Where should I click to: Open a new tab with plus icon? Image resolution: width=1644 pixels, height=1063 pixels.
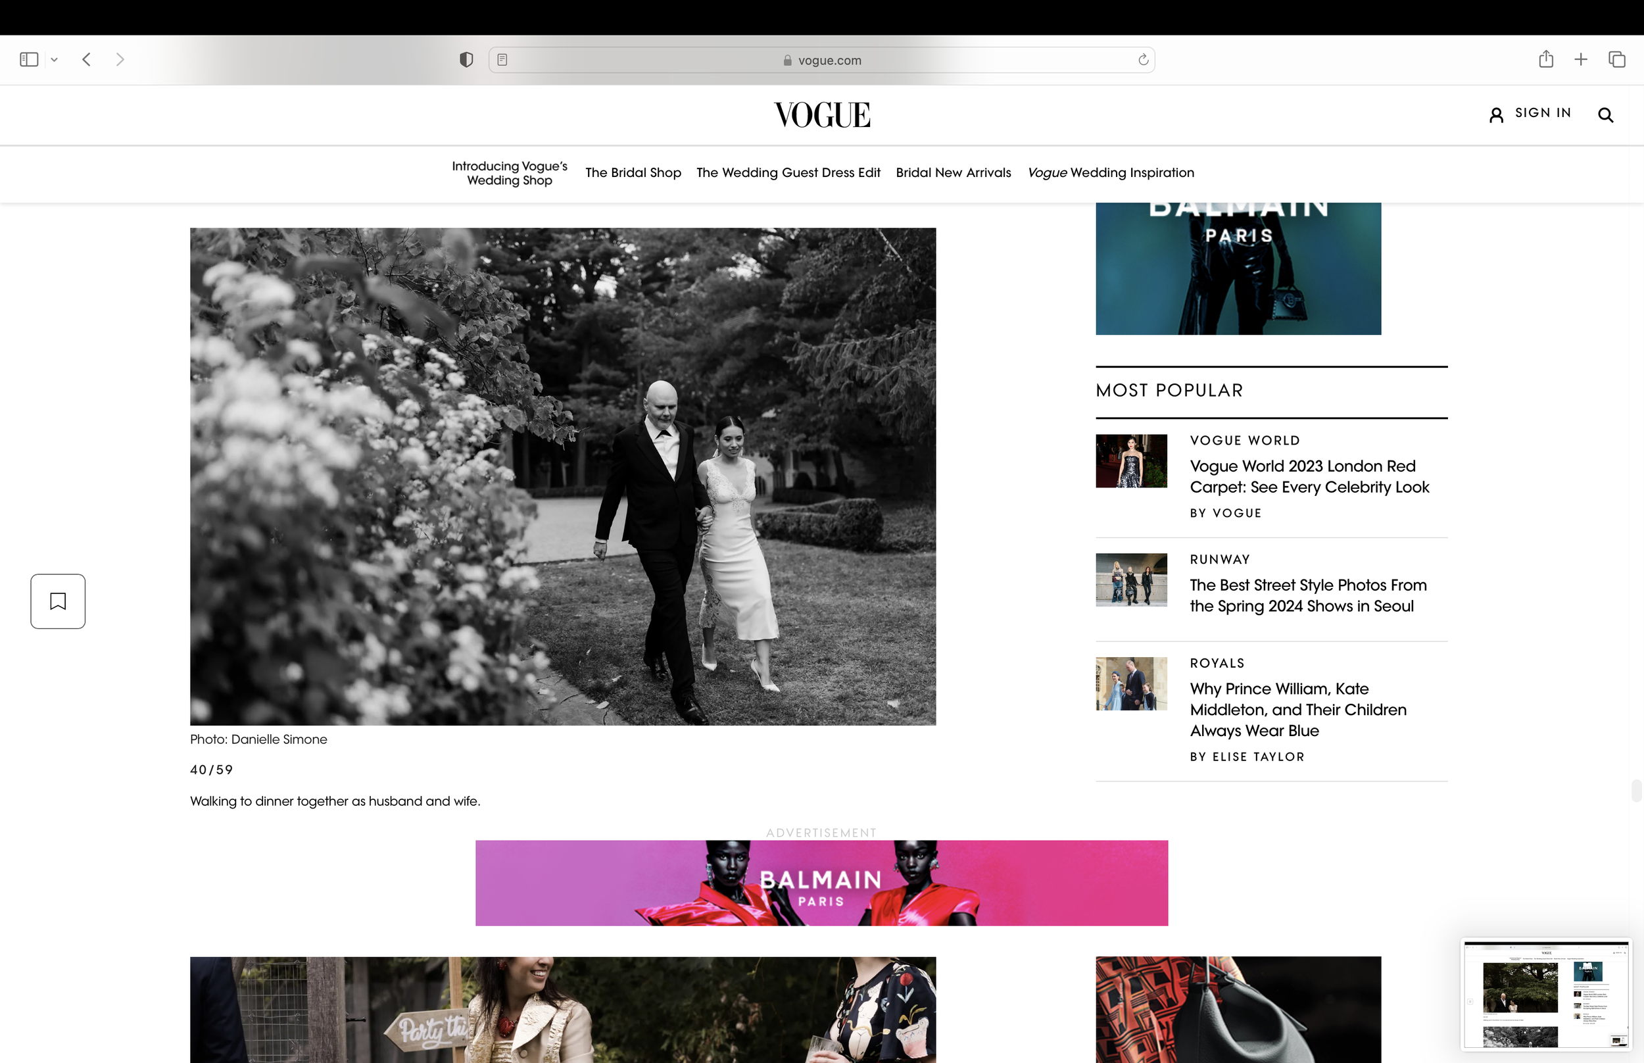(x=1580, y=60)
